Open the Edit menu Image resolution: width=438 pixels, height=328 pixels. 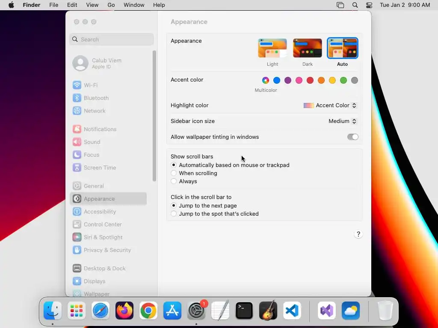coord(72,5)
